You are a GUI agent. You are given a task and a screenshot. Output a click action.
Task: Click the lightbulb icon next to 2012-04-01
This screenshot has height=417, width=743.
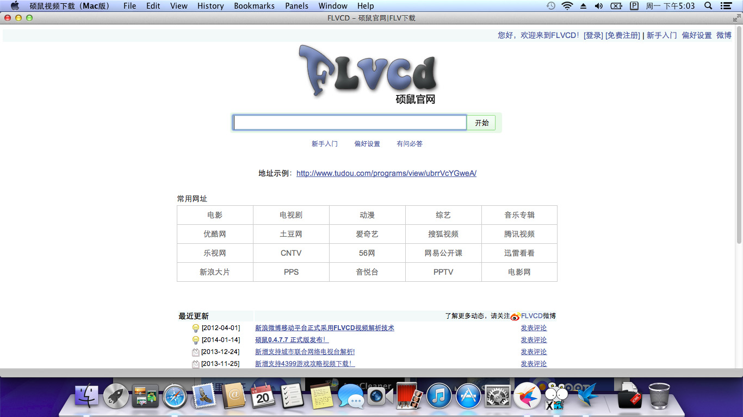click(x=196, y=328)
